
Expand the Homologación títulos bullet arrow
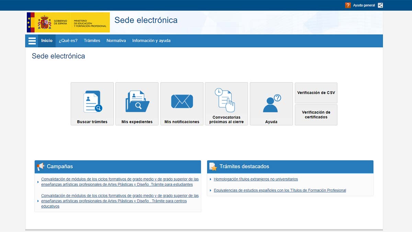tap(211, 179)
